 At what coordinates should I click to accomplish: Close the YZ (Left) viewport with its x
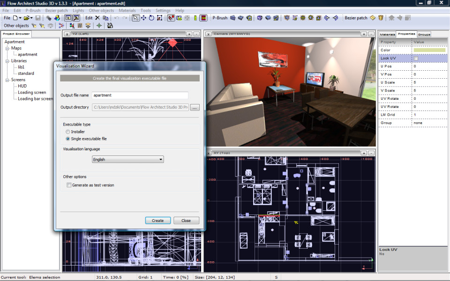point(67,34)
